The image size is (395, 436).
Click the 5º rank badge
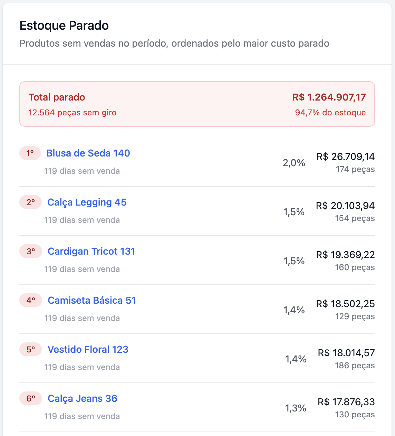[x=31, y=349]
